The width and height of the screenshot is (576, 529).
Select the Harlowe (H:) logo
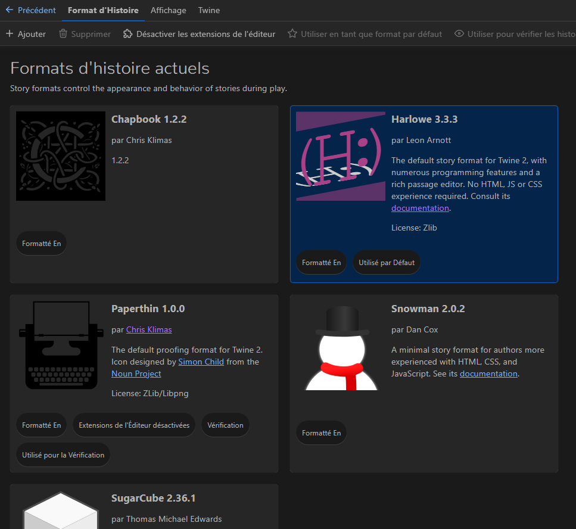click(x=341, y=156)
